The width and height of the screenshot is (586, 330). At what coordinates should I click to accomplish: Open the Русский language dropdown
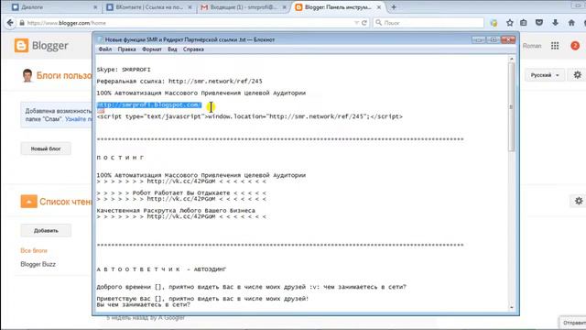coord(544,75)
